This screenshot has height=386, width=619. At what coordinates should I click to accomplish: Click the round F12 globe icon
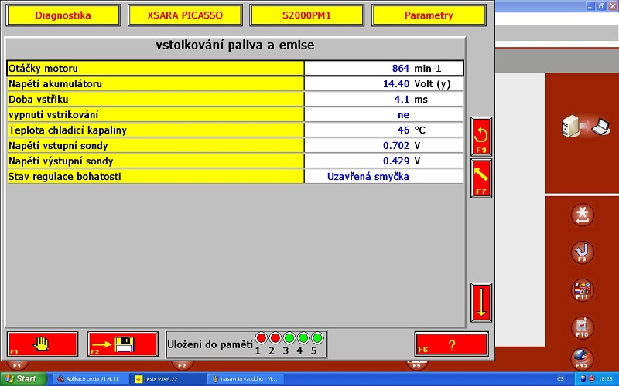click(x=582, y=359)
